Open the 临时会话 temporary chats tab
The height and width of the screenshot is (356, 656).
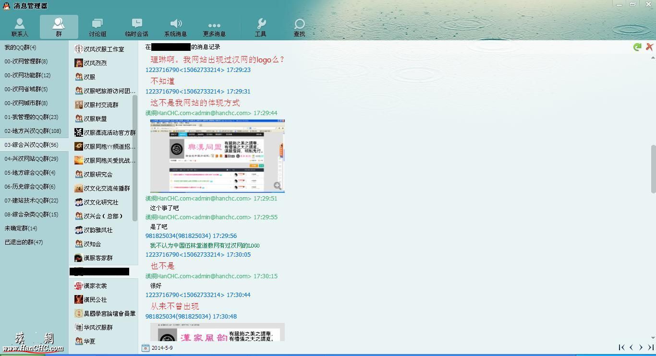136,27
